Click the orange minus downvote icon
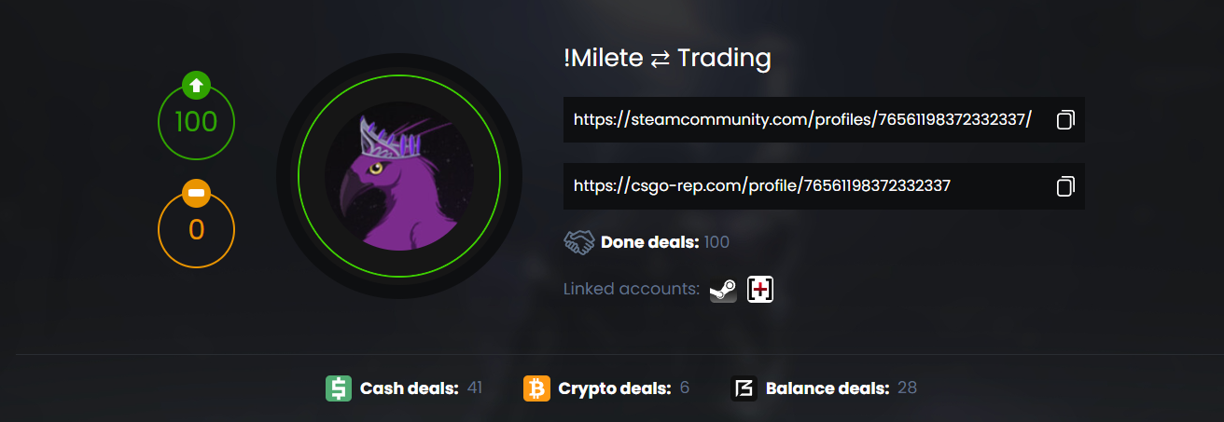The width and height of the screenshot is (1224, 422). [196, 194]
